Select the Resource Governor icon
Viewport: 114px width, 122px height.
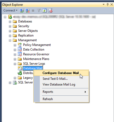(20, 54)
